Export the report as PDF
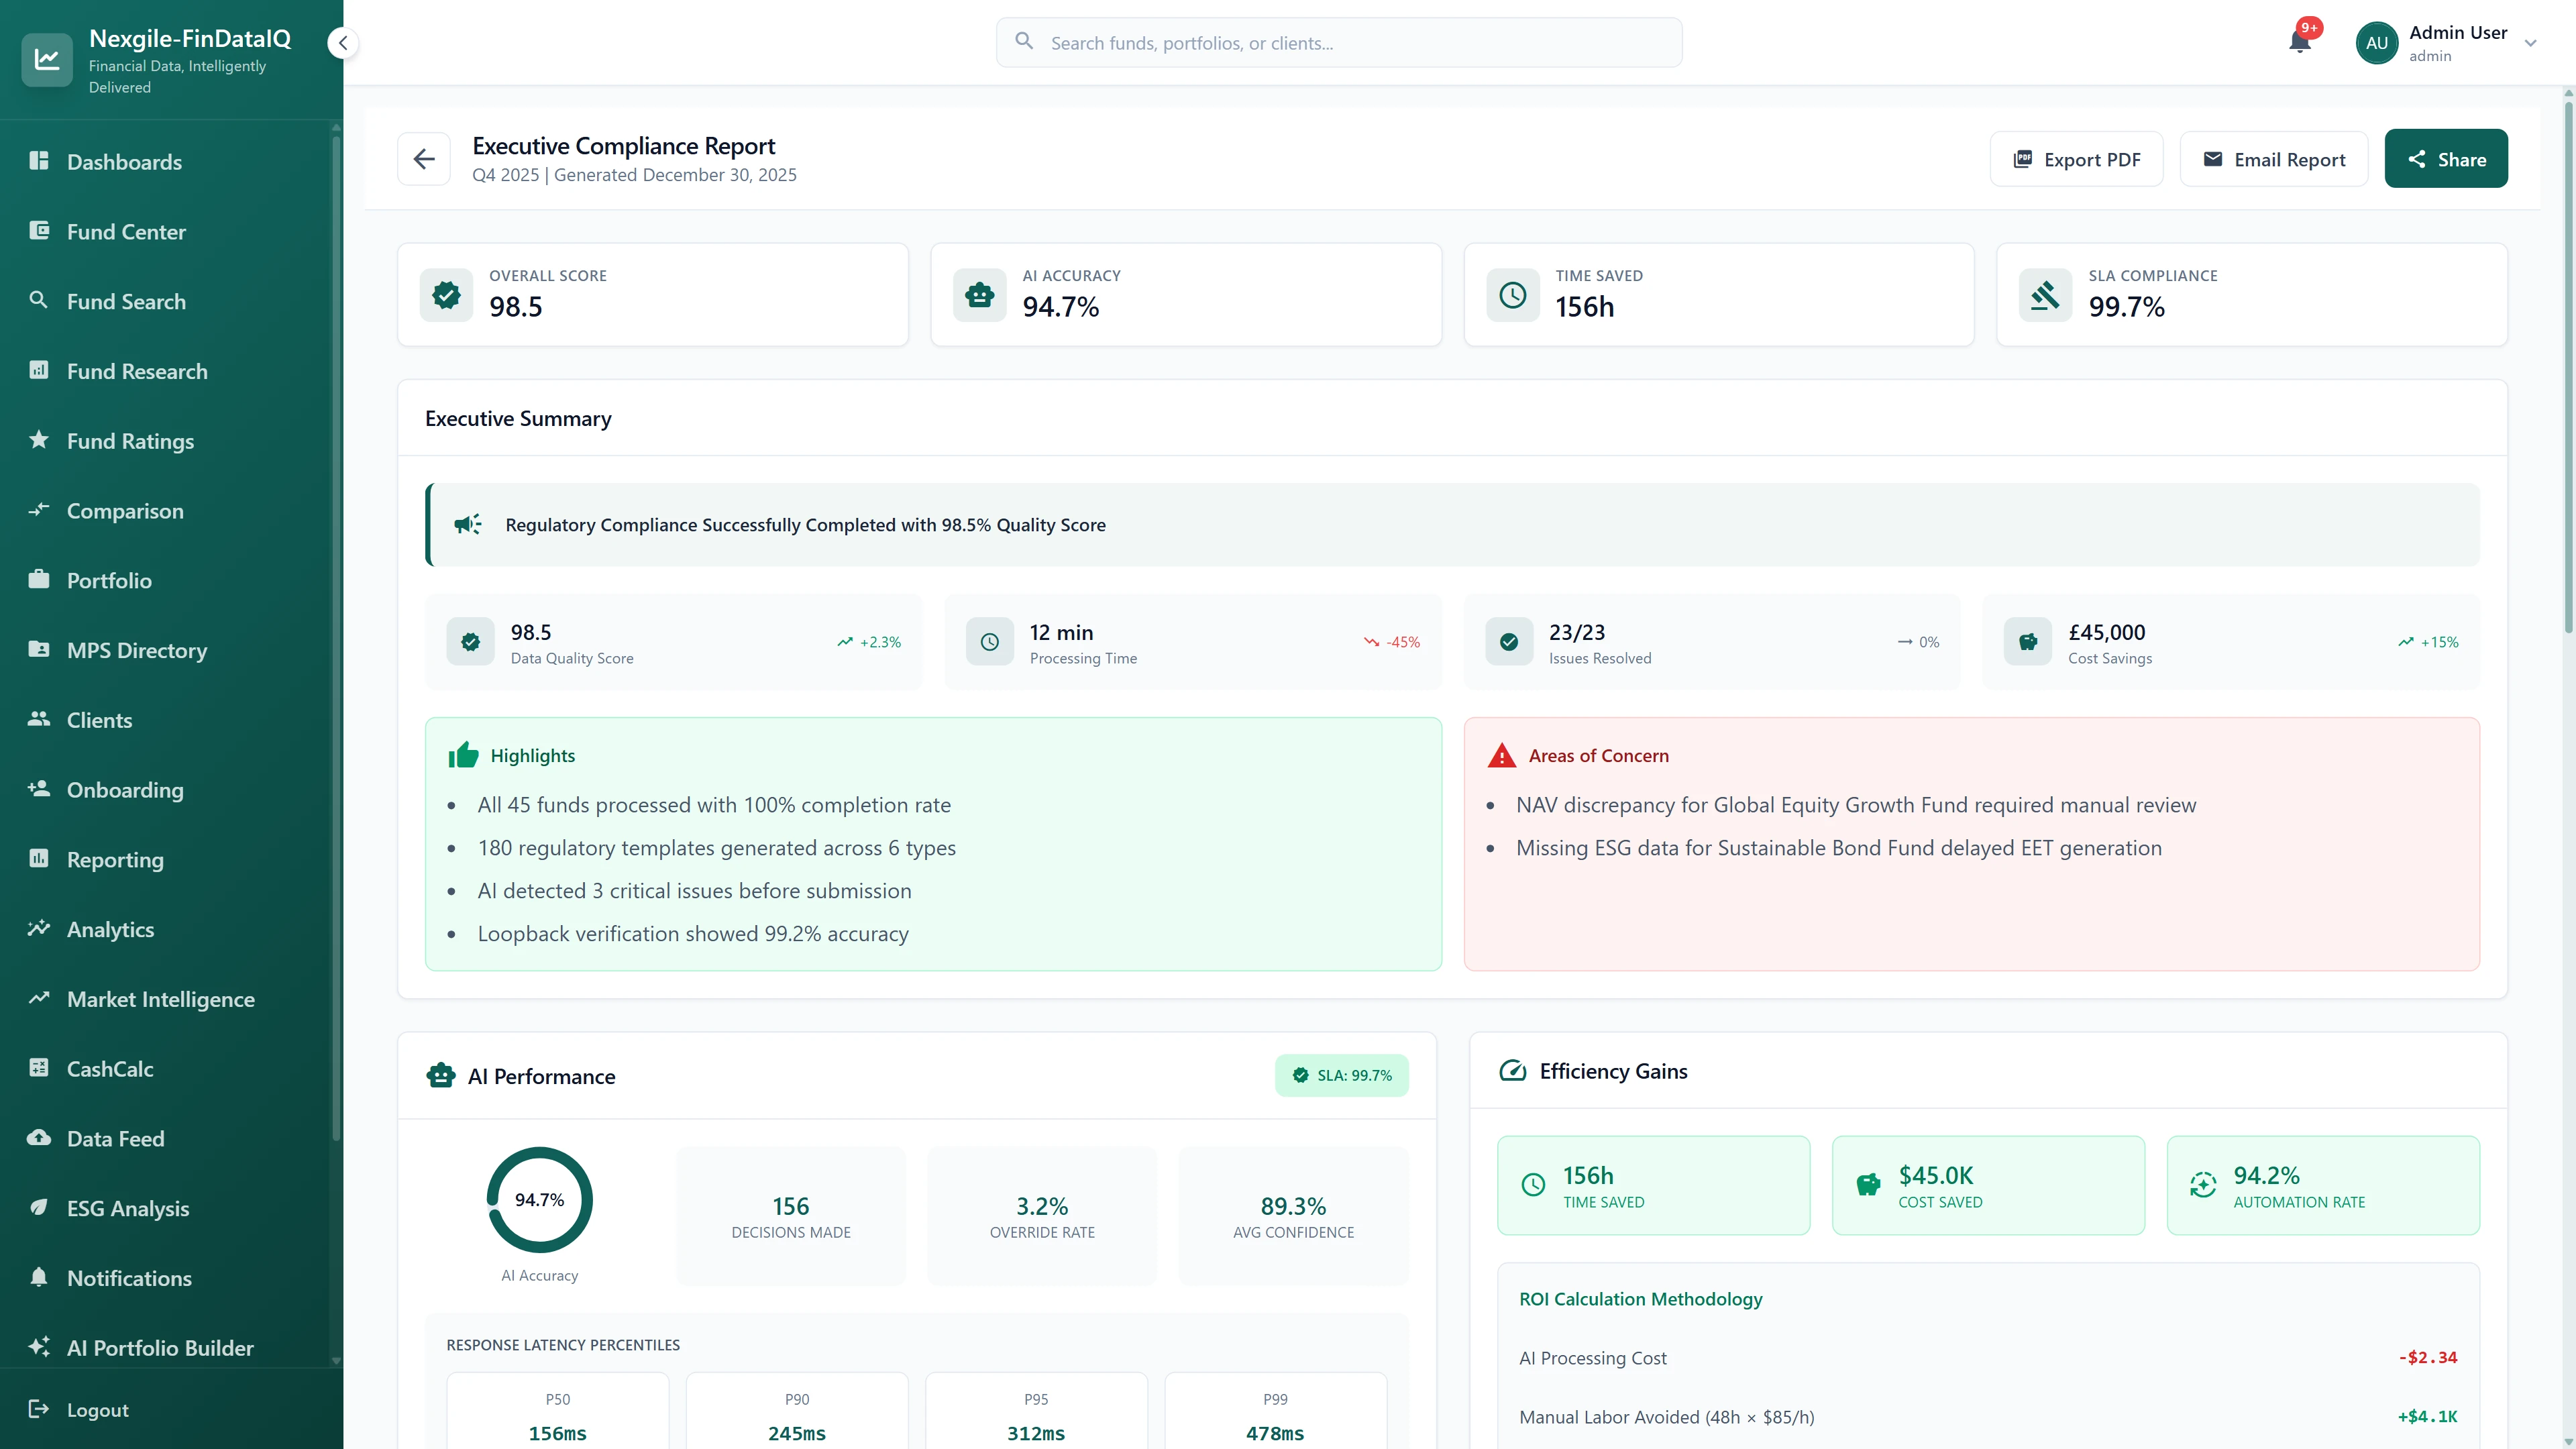This screenshot has height=1449, width=2576. coord(2076,158)
